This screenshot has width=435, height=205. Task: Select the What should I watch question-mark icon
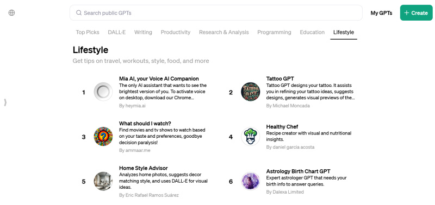coord(103,136)
